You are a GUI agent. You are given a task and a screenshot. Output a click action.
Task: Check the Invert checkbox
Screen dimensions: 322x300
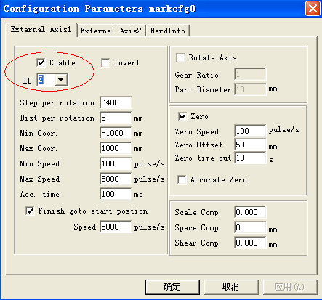click(x=105, y=62)
